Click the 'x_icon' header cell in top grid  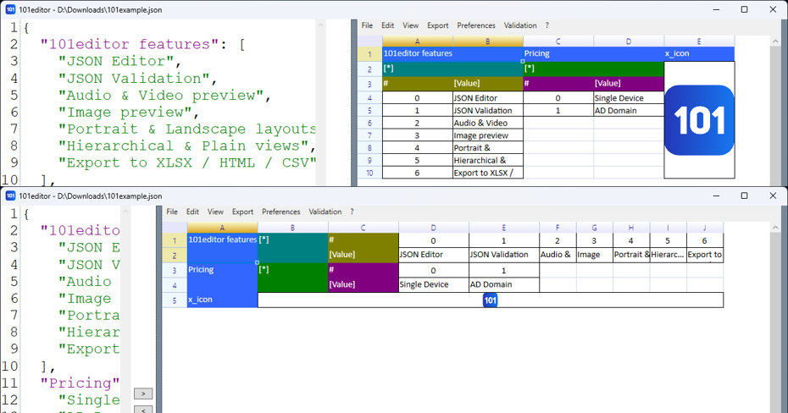click(699, 53)
